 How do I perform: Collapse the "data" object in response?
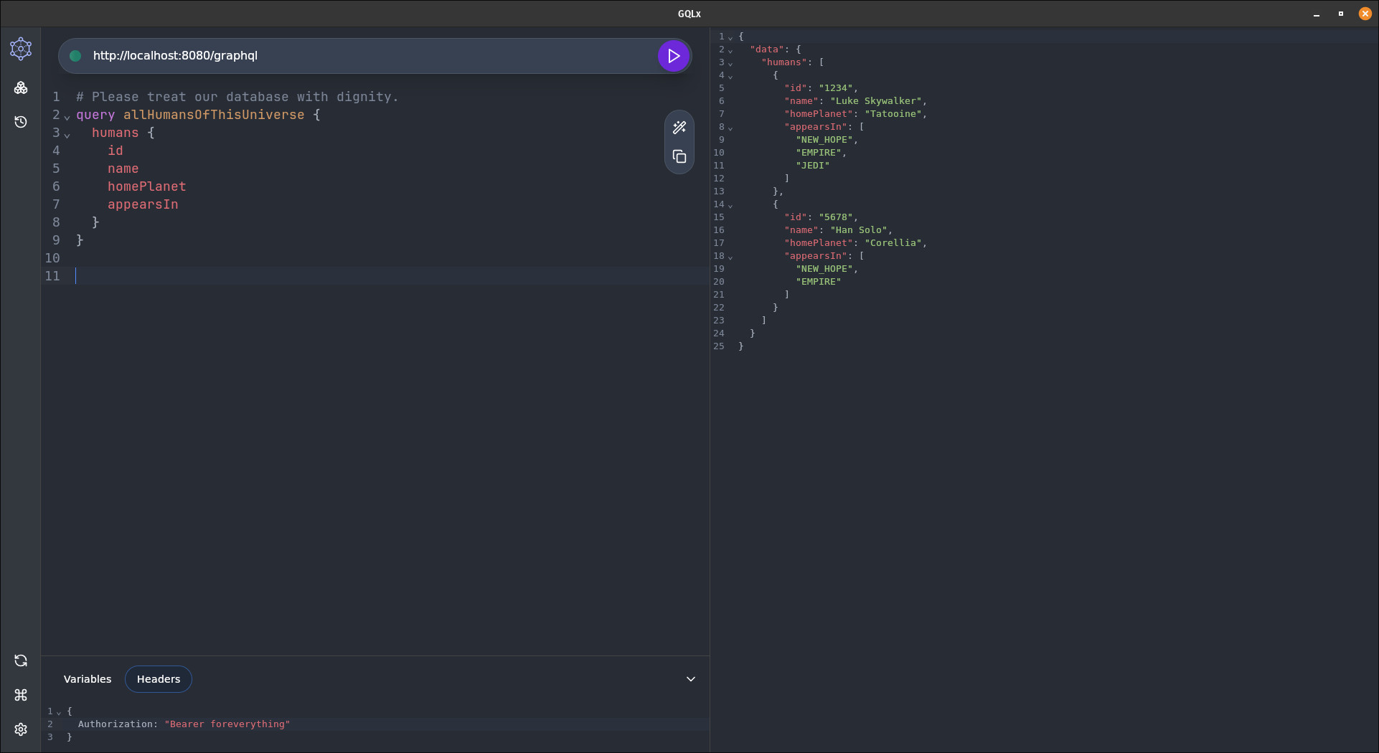tap(730, 51)
